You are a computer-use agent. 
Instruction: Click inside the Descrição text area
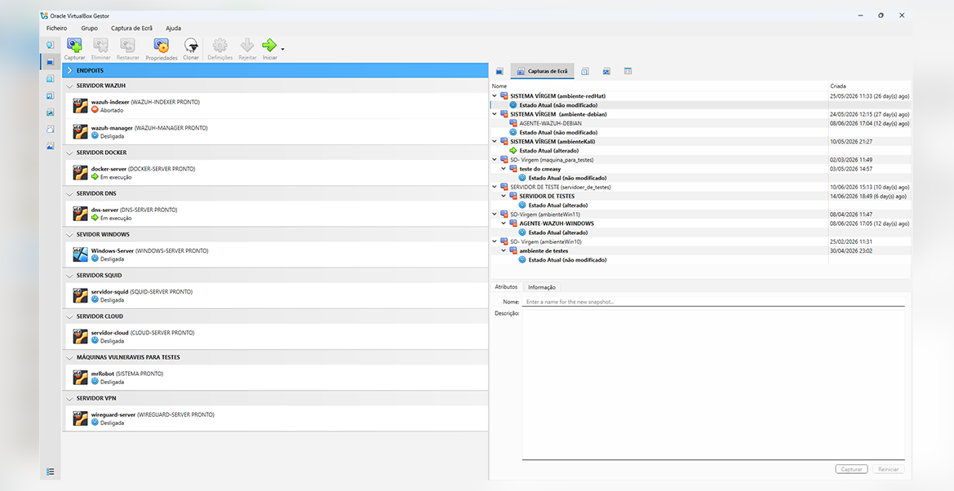pos(714,385)
